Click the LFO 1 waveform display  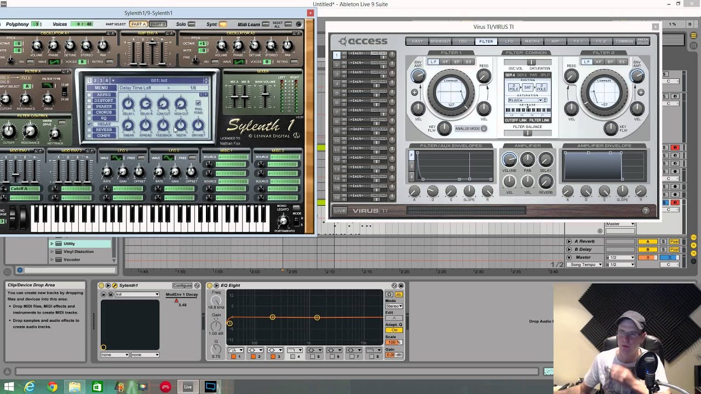117,158
